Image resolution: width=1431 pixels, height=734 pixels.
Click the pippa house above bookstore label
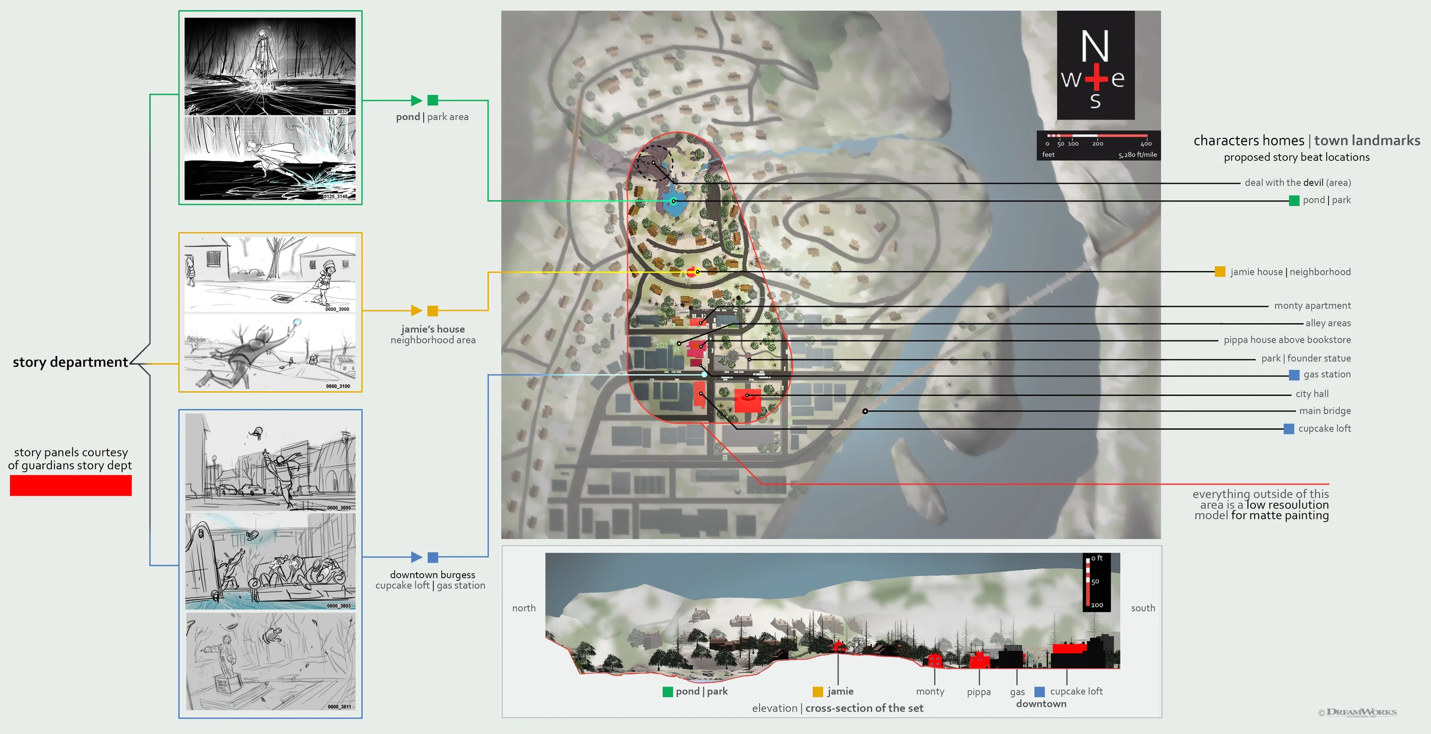pos(1287,340)
